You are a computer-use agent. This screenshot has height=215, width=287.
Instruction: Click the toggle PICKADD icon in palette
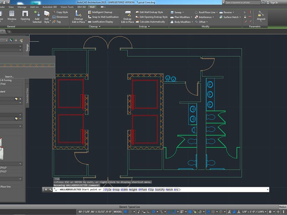pos(11,40)
